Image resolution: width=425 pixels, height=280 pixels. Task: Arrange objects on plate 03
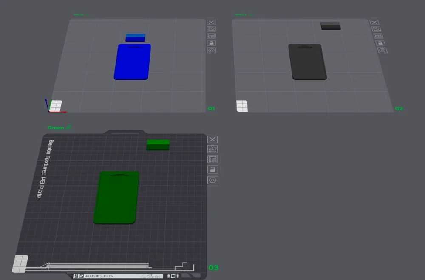(x=212, y=159)
